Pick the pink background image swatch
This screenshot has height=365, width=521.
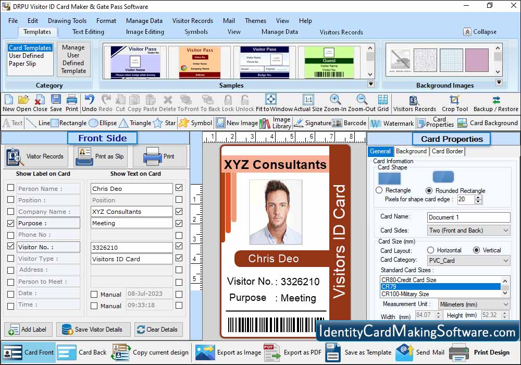(477, 60)
